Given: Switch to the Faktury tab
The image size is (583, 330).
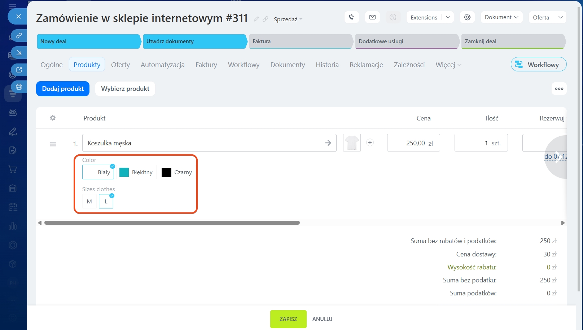Looking at the screenshot, I should click(x=206, y=65).
